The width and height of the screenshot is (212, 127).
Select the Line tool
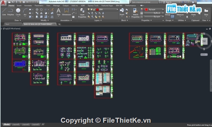click(x=4, y=12)
